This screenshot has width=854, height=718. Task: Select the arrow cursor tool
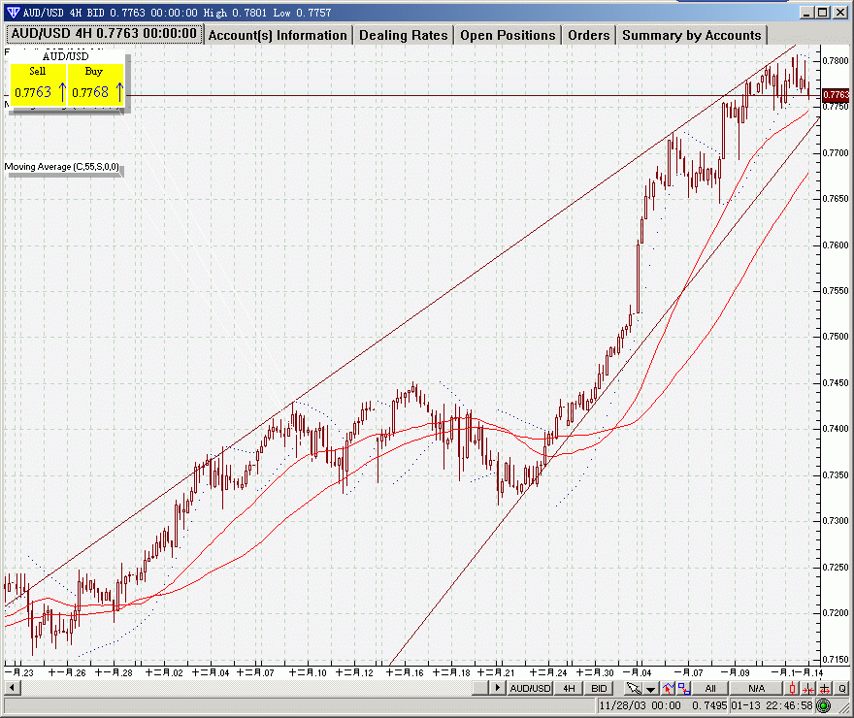tap(634, 689)
